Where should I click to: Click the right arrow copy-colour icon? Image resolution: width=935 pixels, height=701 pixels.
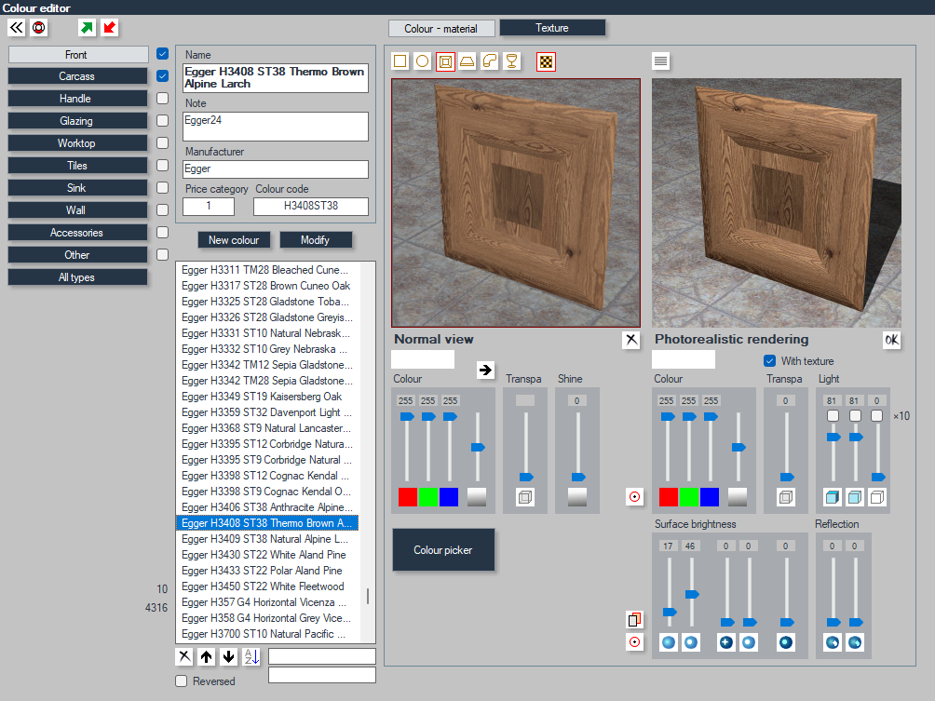pos(485,371)
